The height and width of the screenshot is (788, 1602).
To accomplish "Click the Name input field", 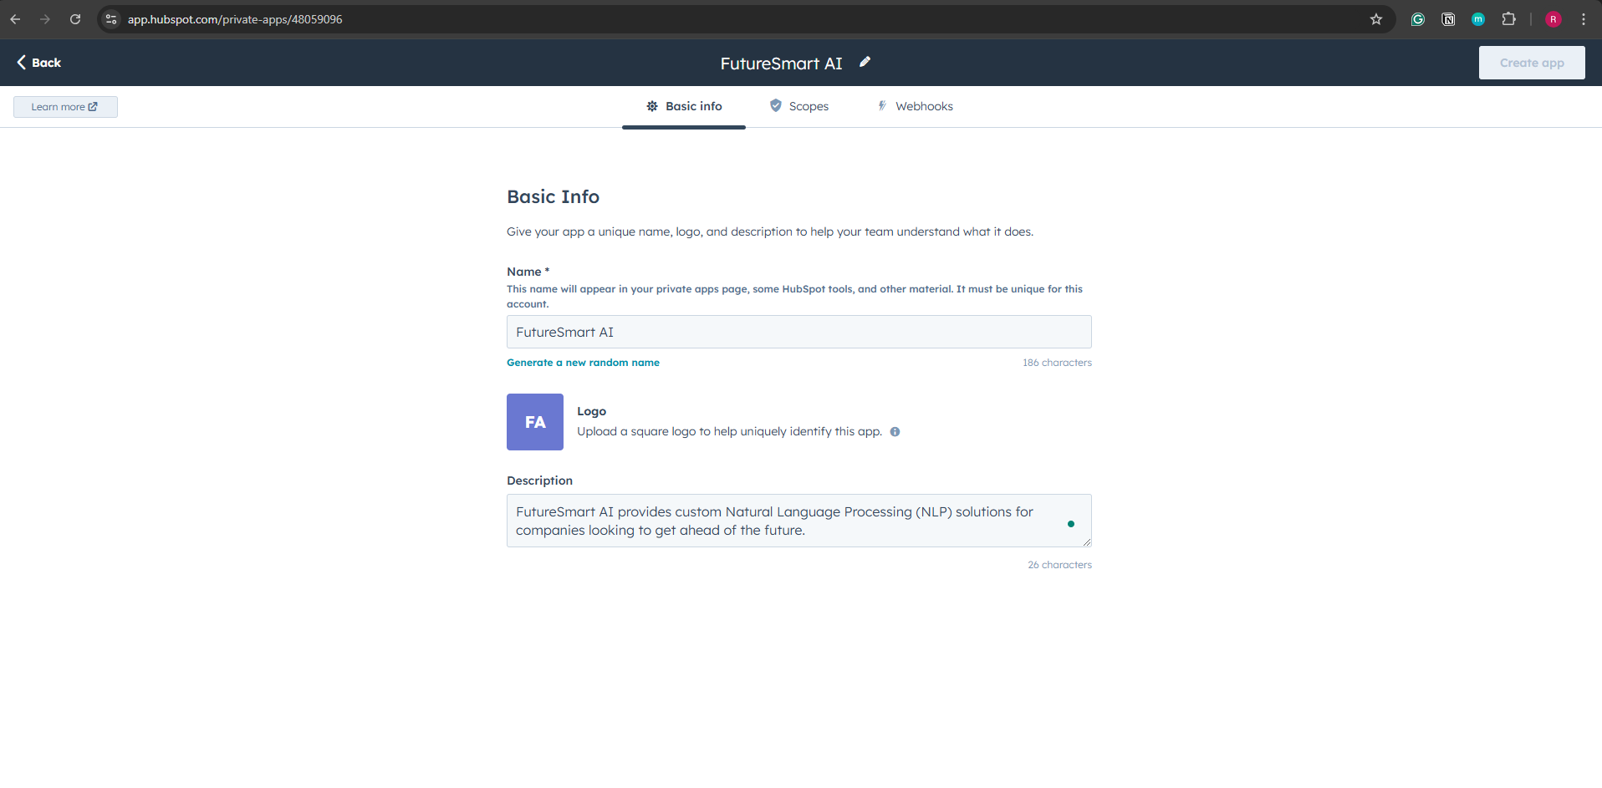I will click(x=799, y=332).
